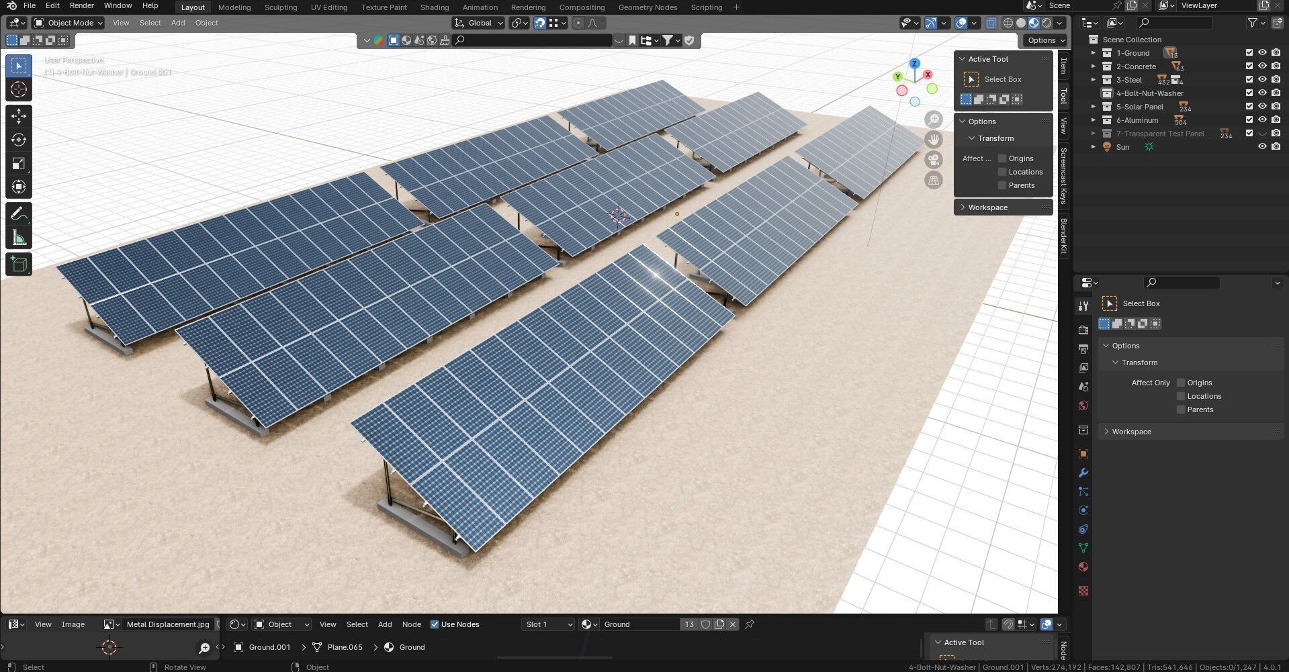Hide 1-Ground collection in viewport
1289x672 pixels.
(x=1262, y=53)
